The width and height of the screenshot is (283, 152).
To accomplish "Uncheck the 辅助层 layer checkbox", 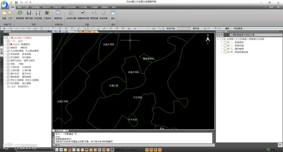I will 8,48.
